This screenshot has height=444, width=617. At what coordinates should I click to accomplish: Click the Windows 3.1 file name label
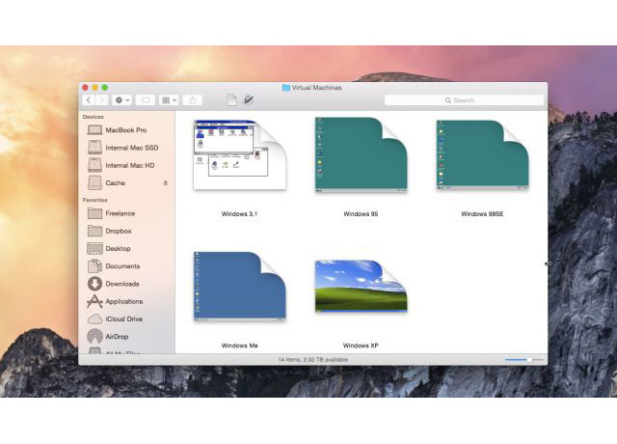[x=239, y=214]
